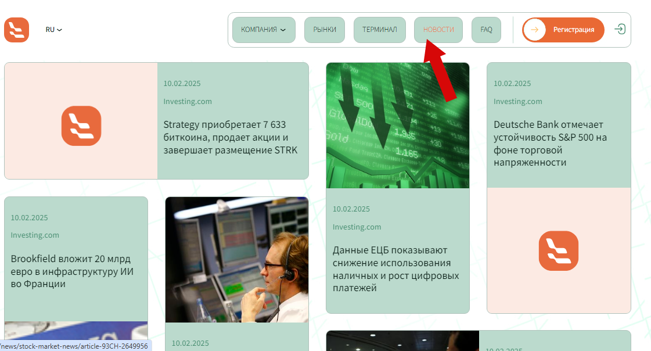Viewport: 651px width, 351px height.
Task: Click arrow circle inside Регистрация button
Action: click(x=534, y=30)
